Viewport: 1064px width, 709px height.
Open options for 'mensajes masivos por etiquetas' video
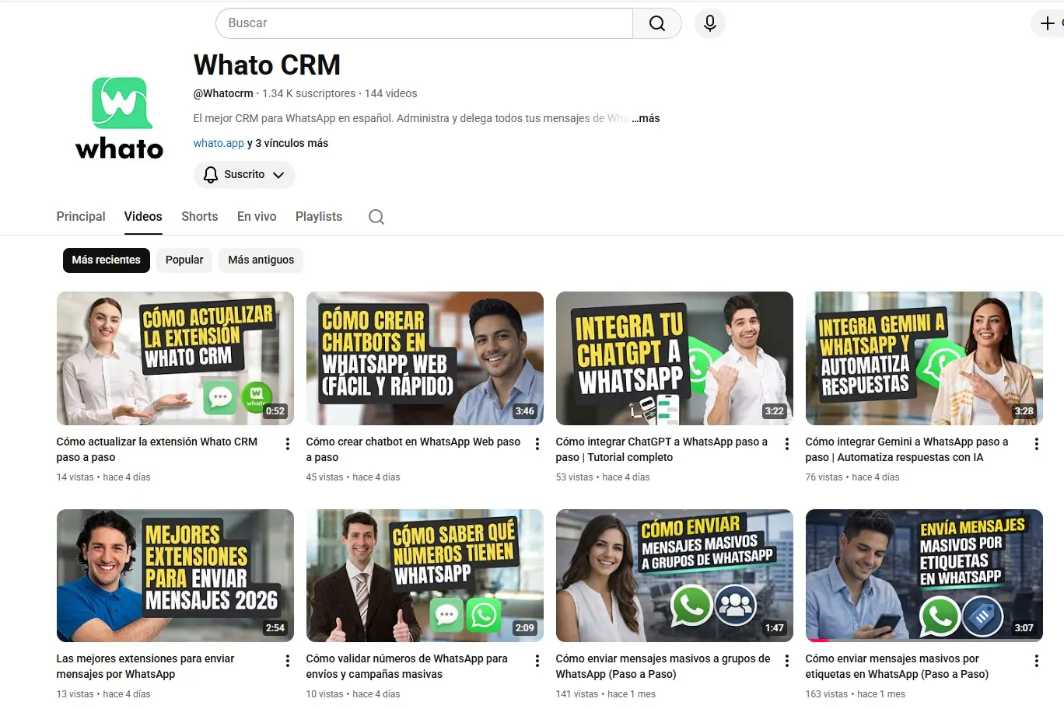tap(1037, 661)
